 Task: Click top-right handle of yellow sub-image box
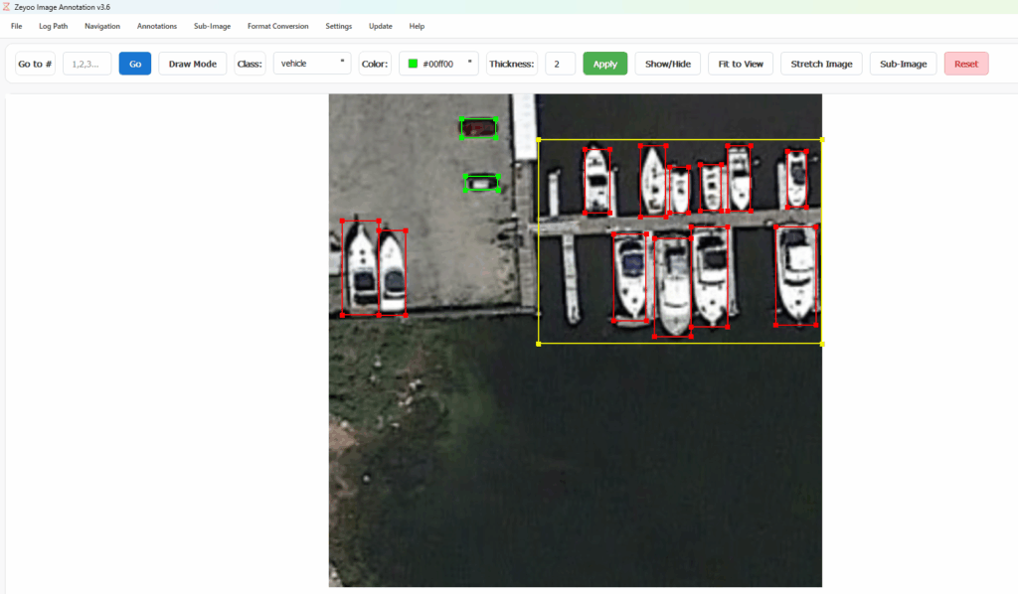[822, 139]
